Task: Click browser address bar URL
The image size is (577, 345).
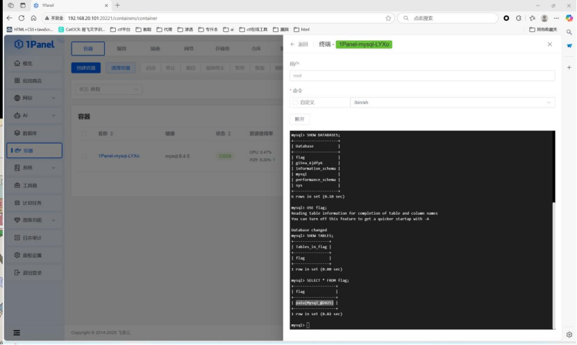Action: [112, 18]
